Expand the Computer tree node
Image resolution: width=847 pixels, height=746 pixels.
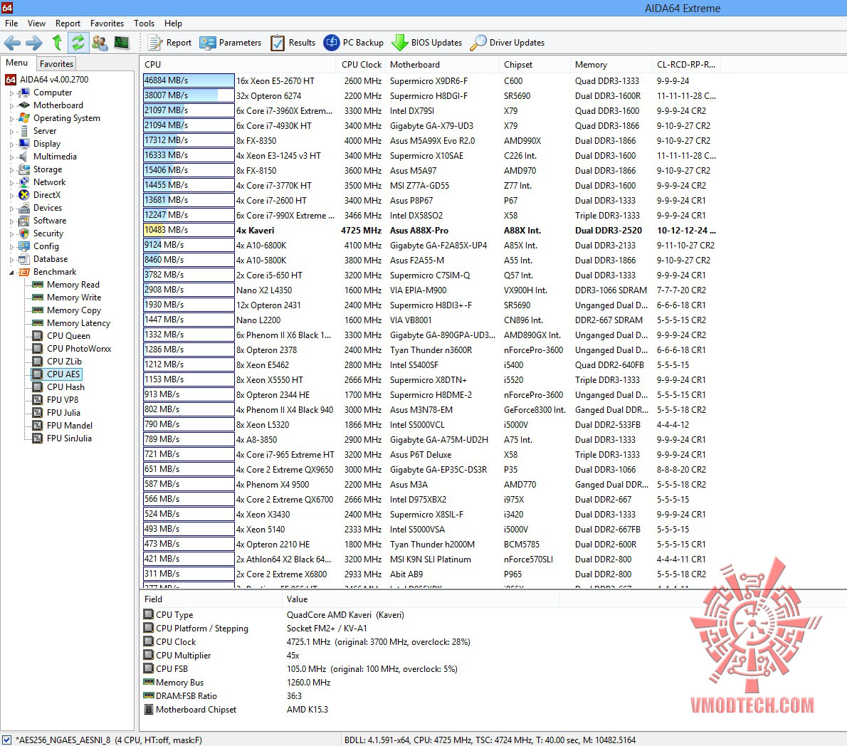[11, 93]
